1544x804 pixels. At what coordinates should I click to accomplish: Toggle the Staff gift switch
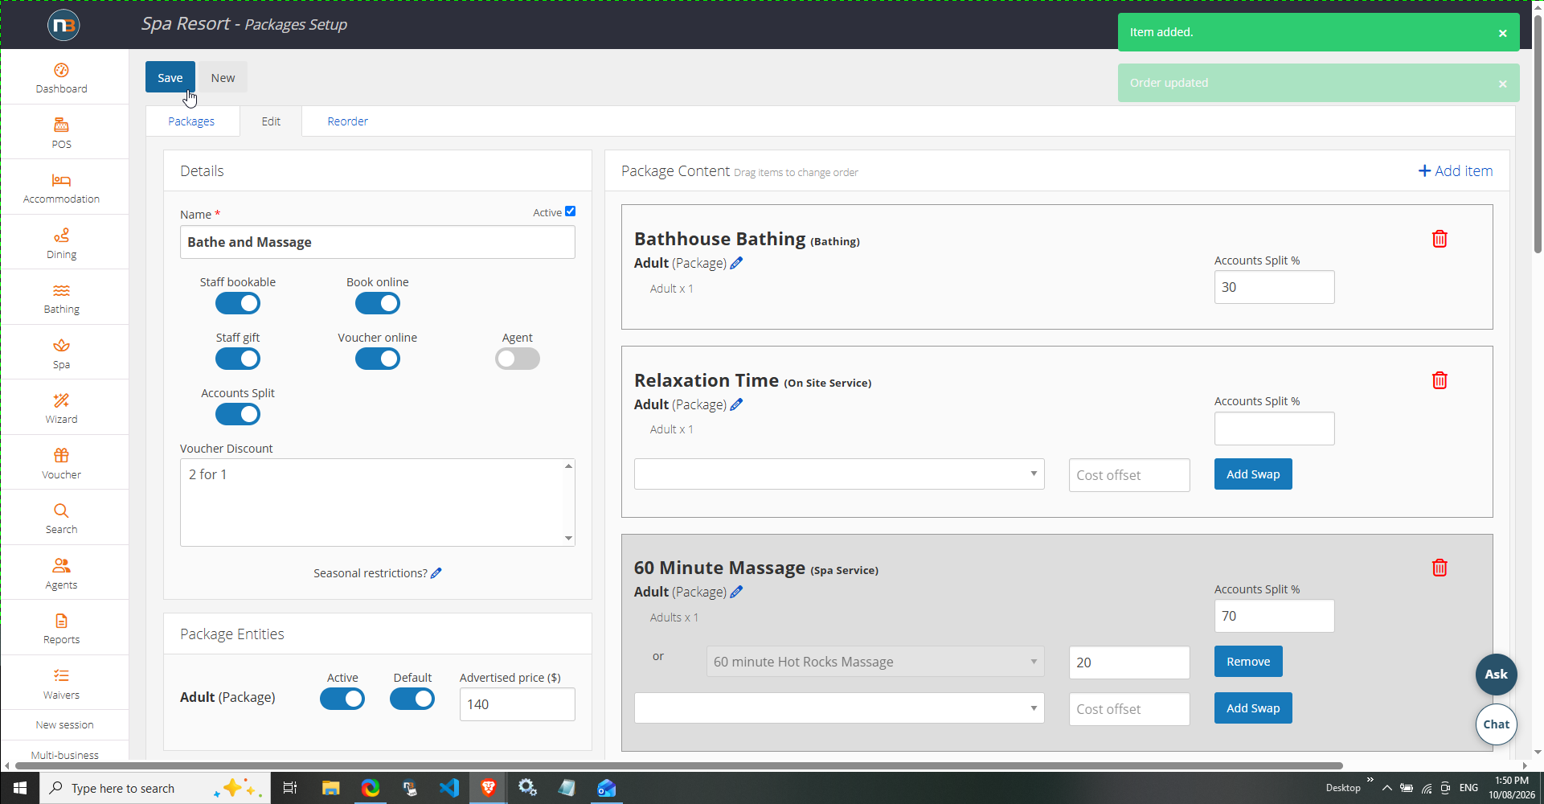pyautogui.click(x=238, y=359)
